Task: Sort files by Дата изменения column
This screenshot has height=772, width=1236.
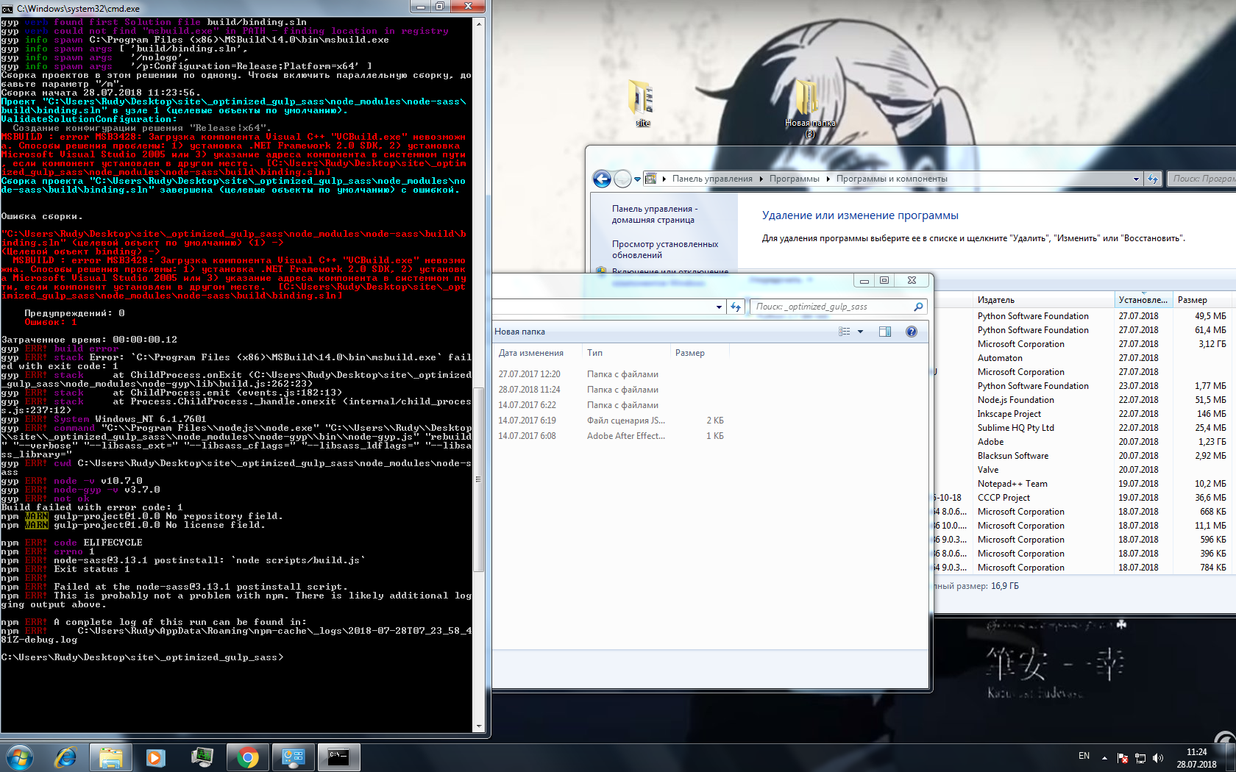Action: [x=537, y=353]
